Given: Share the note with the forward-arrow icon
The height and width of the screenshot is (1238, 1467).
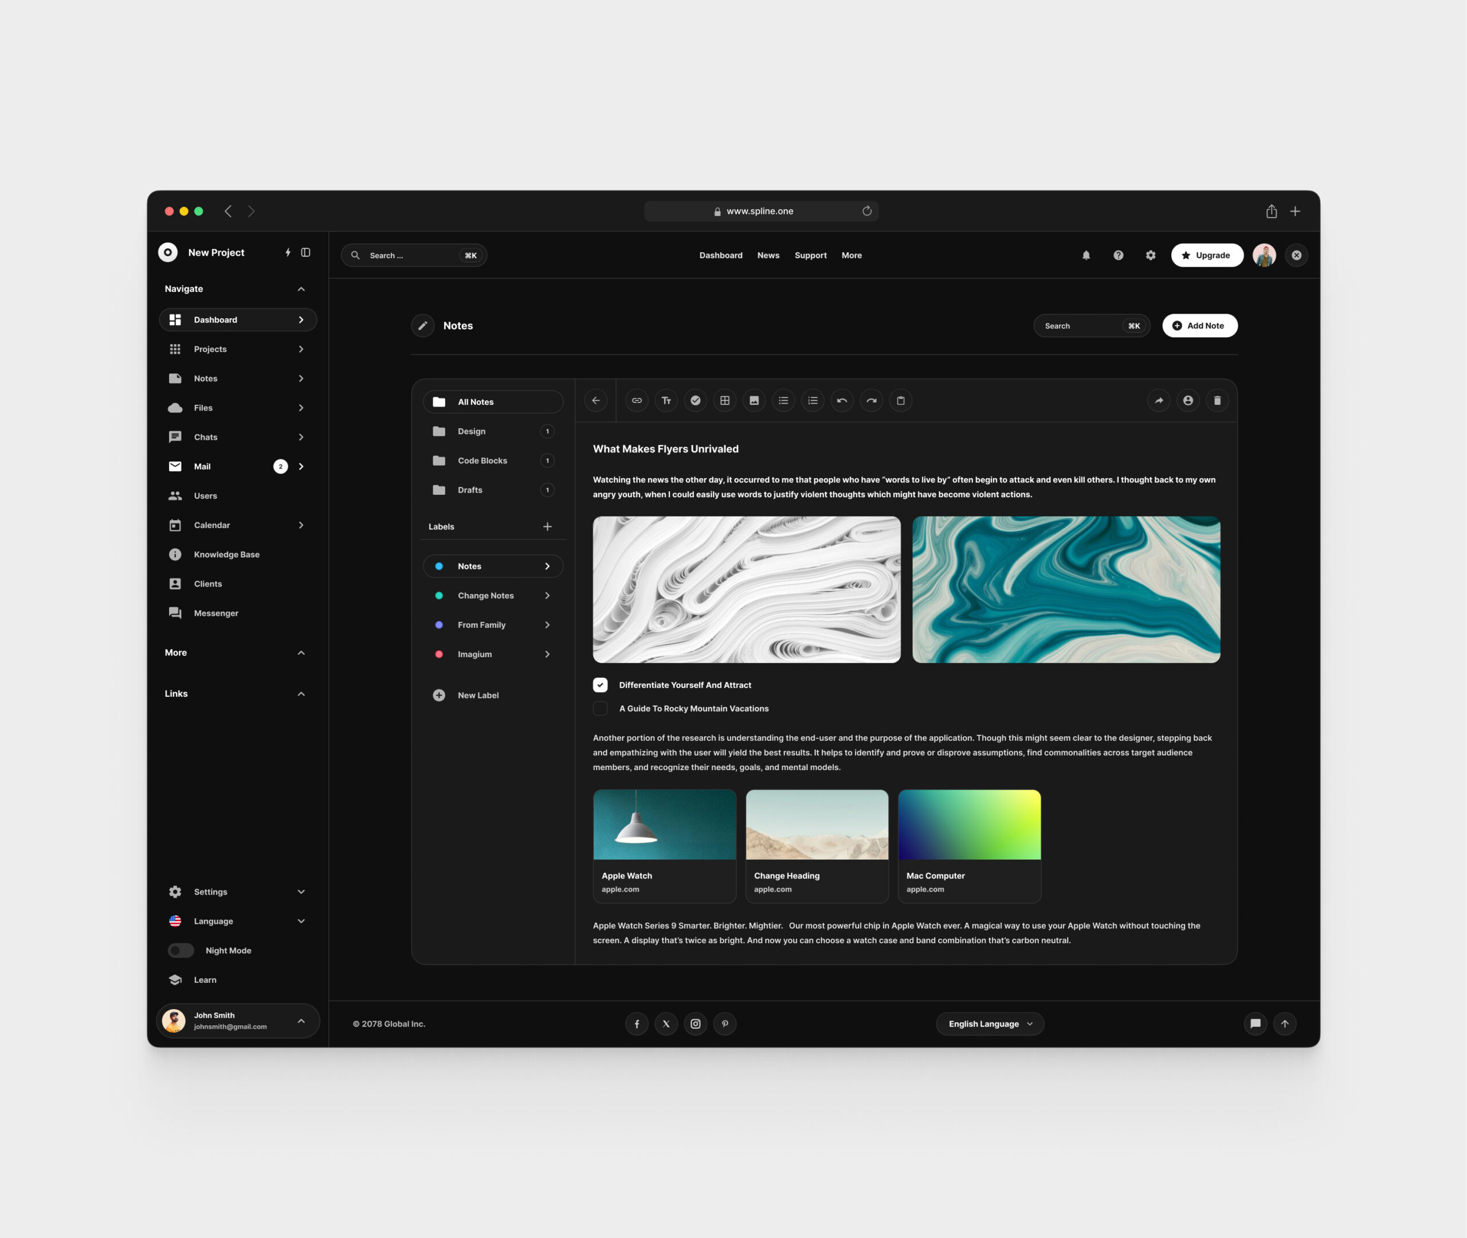Looking at the screenshot, I should click(1159, 401).
